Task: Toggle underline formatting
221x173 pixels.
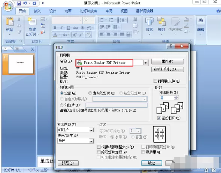Action: pyautogui.click(x=68, y=28)
